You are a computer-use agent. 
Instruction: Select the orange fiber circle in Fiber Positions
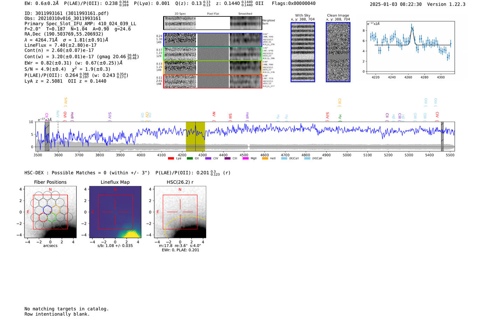[x=56, y=210]
